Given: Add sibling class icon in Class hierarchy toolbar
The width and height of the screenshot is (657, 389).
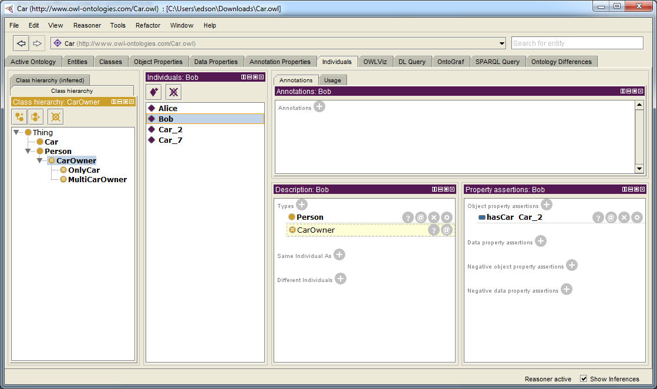Looking at the screenshot, I should tap(36, 116).
